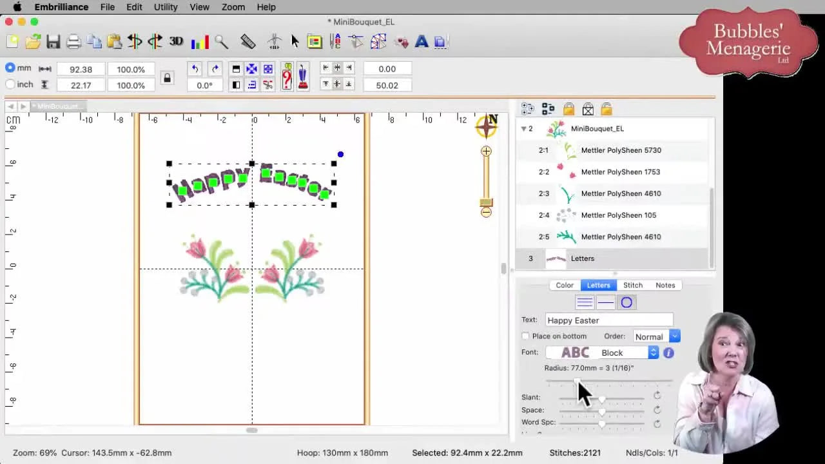Open the Utility menu

point(166,7)
